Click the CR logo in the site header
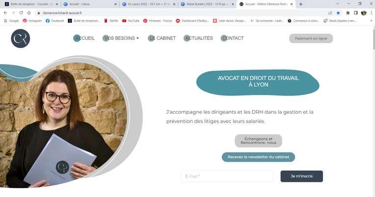 20,38
